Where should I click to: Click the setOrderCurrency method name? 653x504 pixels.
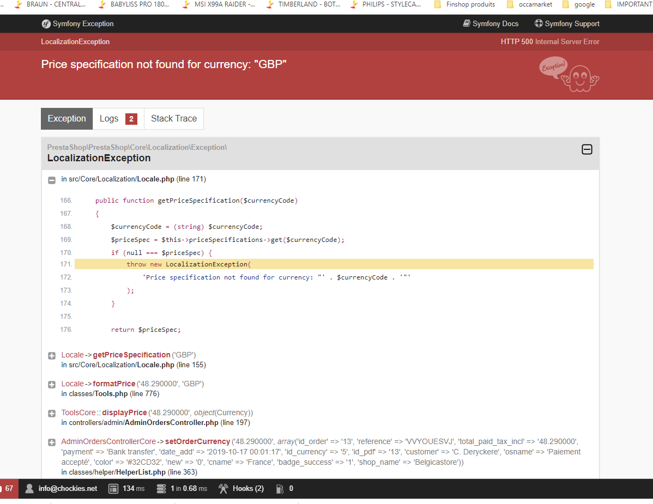click(197, 441)
